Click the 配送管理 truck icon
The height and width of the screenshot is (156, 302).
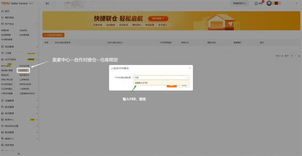click(x=3, y=132)
